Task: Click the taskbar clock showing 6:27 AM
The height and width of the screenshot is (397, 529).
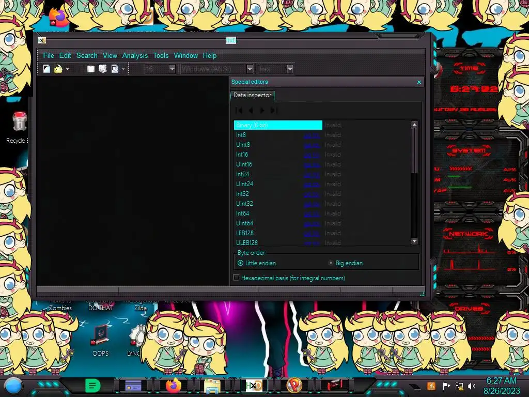Action: pyautogui.click(x=502, y=386)
